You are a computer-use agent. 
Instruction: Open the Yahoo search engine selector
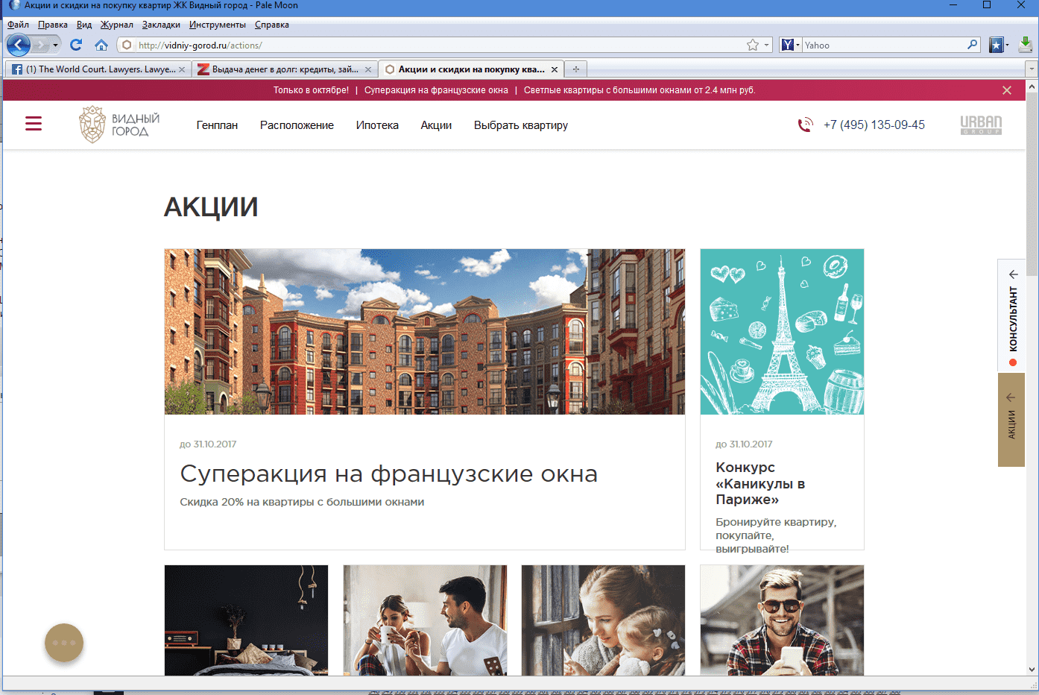pos(790,45)
